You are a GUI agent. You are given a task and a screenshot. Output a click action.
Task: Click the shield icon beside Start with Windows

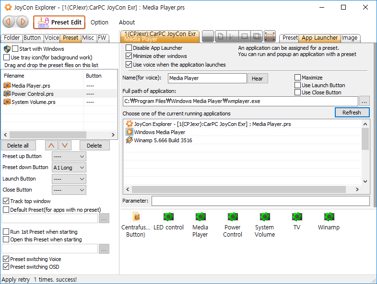pos(7,49)
